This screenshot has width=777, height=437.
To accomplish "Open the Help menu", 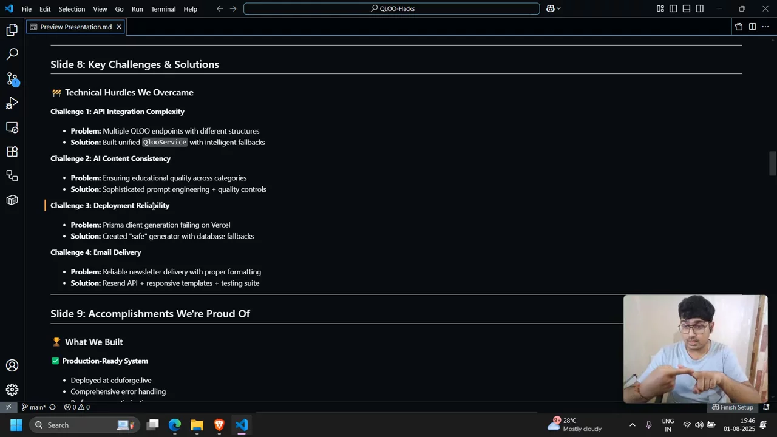I will click(x=191, y=9).
